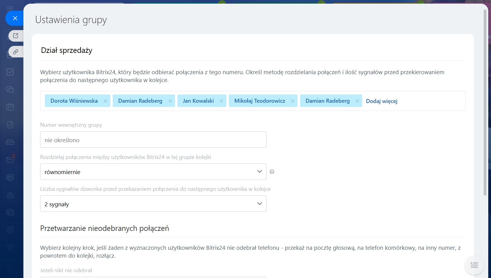Select the Dorota Wiśniewska user tag
Viewport: 491px width, 278px height.
click(74, 101)
